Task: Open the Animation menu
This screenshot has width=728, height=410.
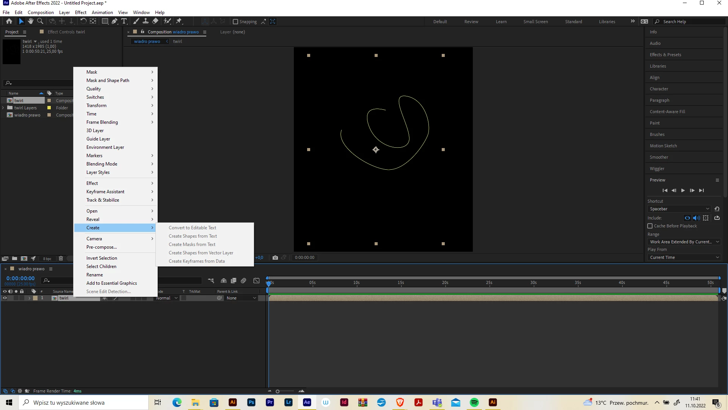Action: [x=102, y=12]
